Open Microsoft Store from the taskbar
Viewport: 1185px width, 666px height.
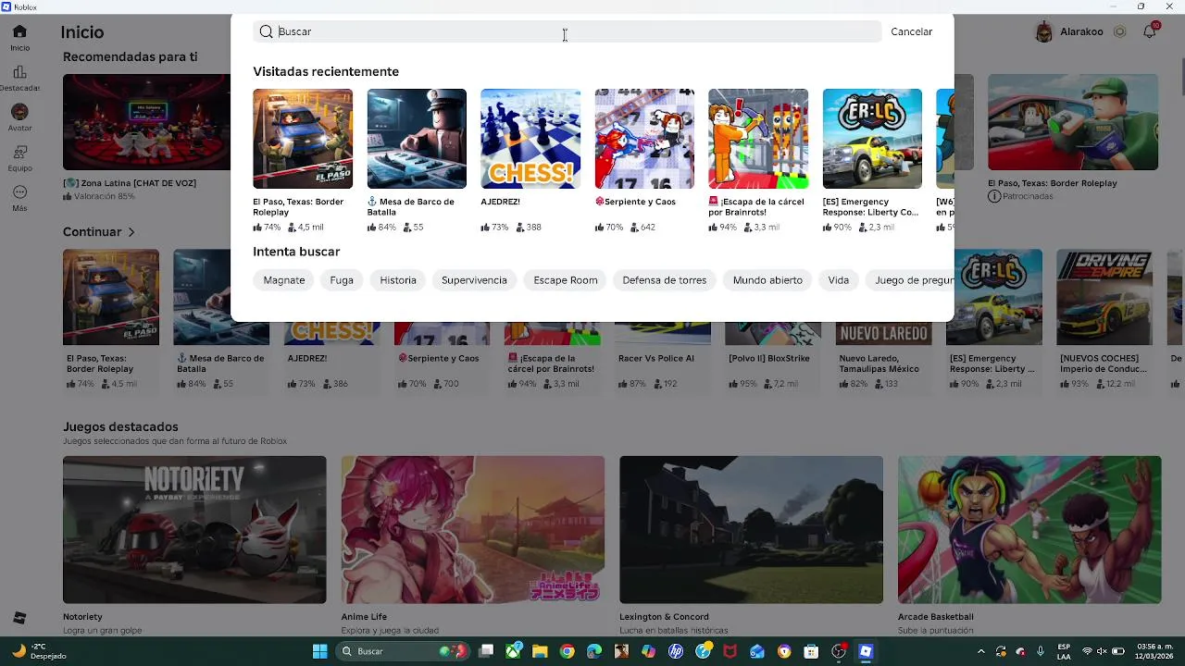(x=811, y=651)
